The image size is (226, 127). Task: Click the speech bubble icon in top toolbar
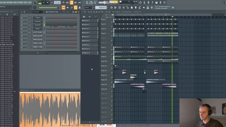tap(165, 2)
